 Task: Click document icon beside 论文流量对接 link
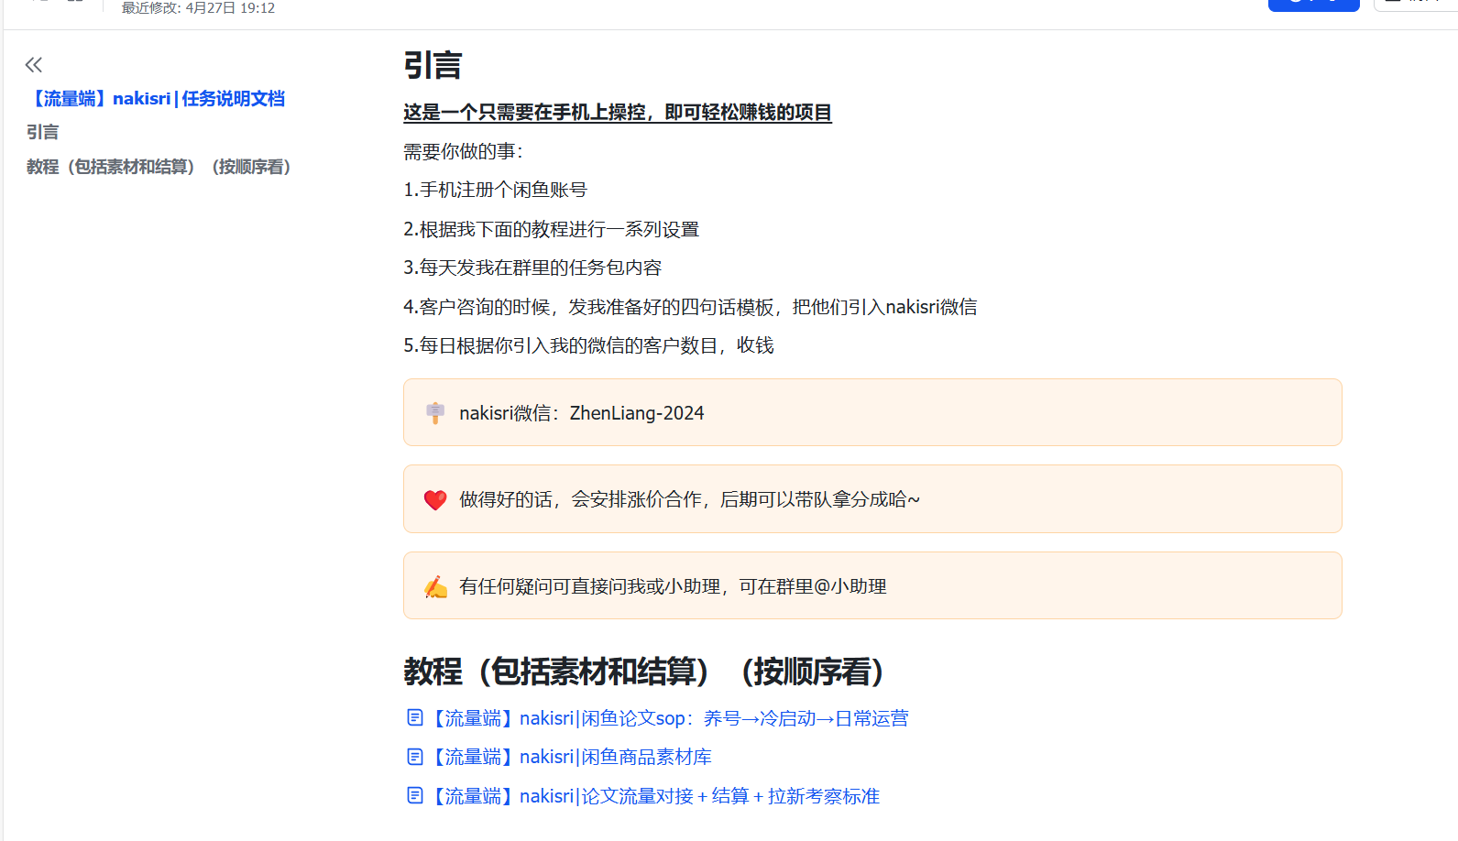click(415, 795)
